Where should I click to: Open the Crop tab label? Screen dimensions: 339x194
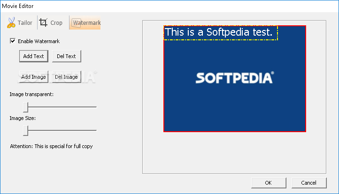point(56,22)
